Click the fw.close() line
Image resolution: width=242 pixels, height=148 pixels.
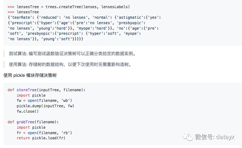click(x=28, y=111)
